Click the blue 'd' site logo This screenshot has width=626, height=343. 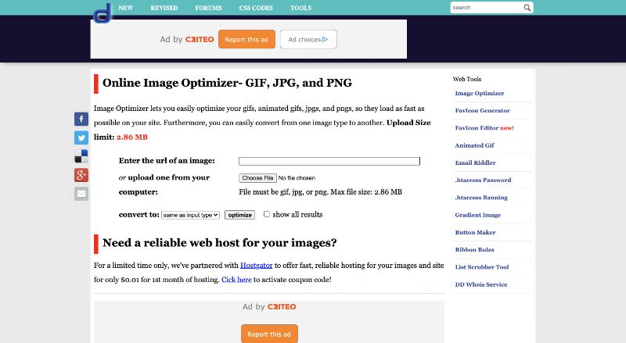(103, 13)
